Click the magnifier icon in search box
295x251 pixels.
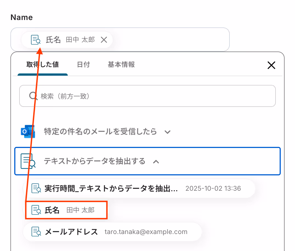[x=33, y=96]
